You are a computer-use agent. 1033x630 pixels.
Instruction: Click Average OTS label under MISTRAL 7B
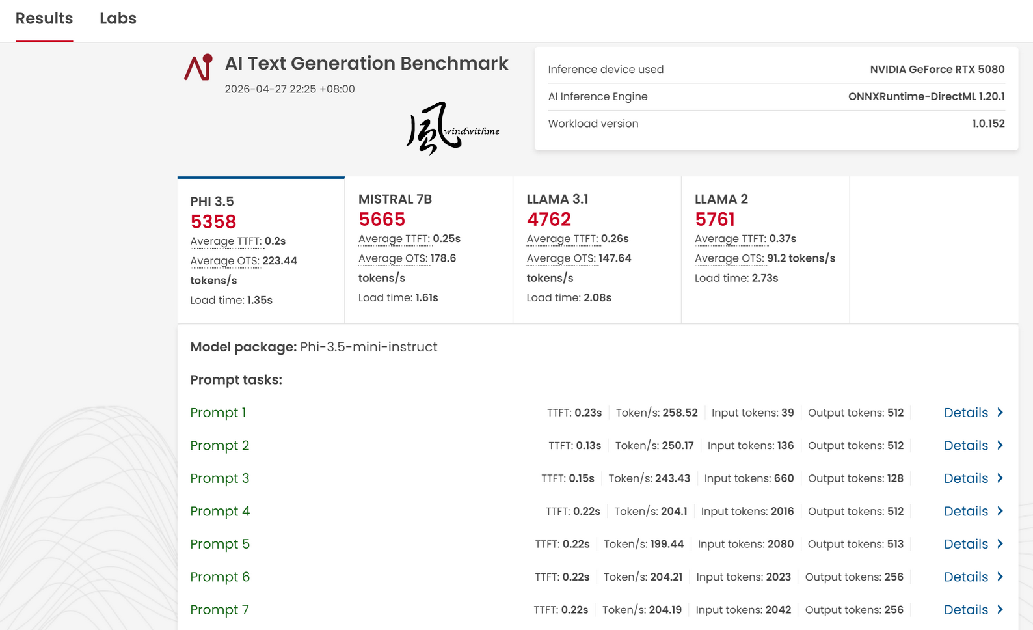pyautogui.click(x=393, y=258)
